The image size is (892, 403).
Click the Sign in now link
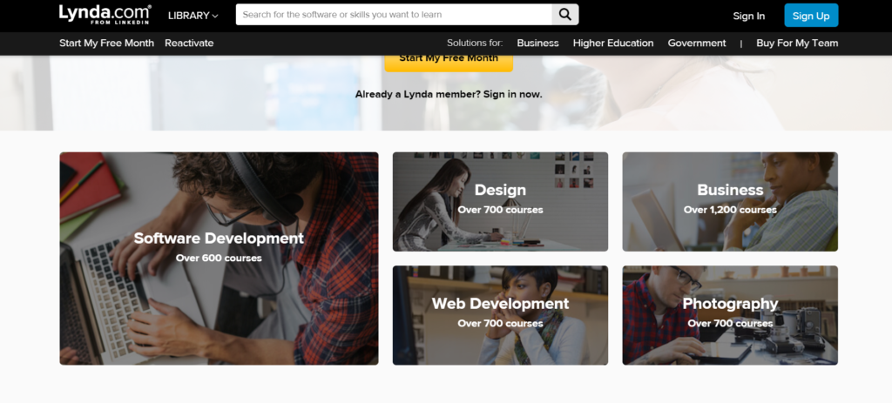[x=512, y=94]
